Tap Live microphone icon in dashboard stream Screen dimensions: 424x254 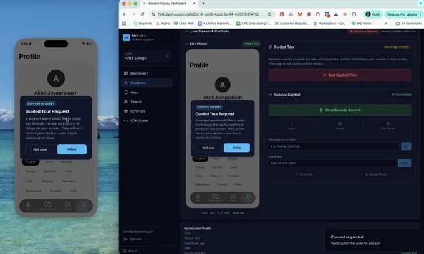click(198, 197)
